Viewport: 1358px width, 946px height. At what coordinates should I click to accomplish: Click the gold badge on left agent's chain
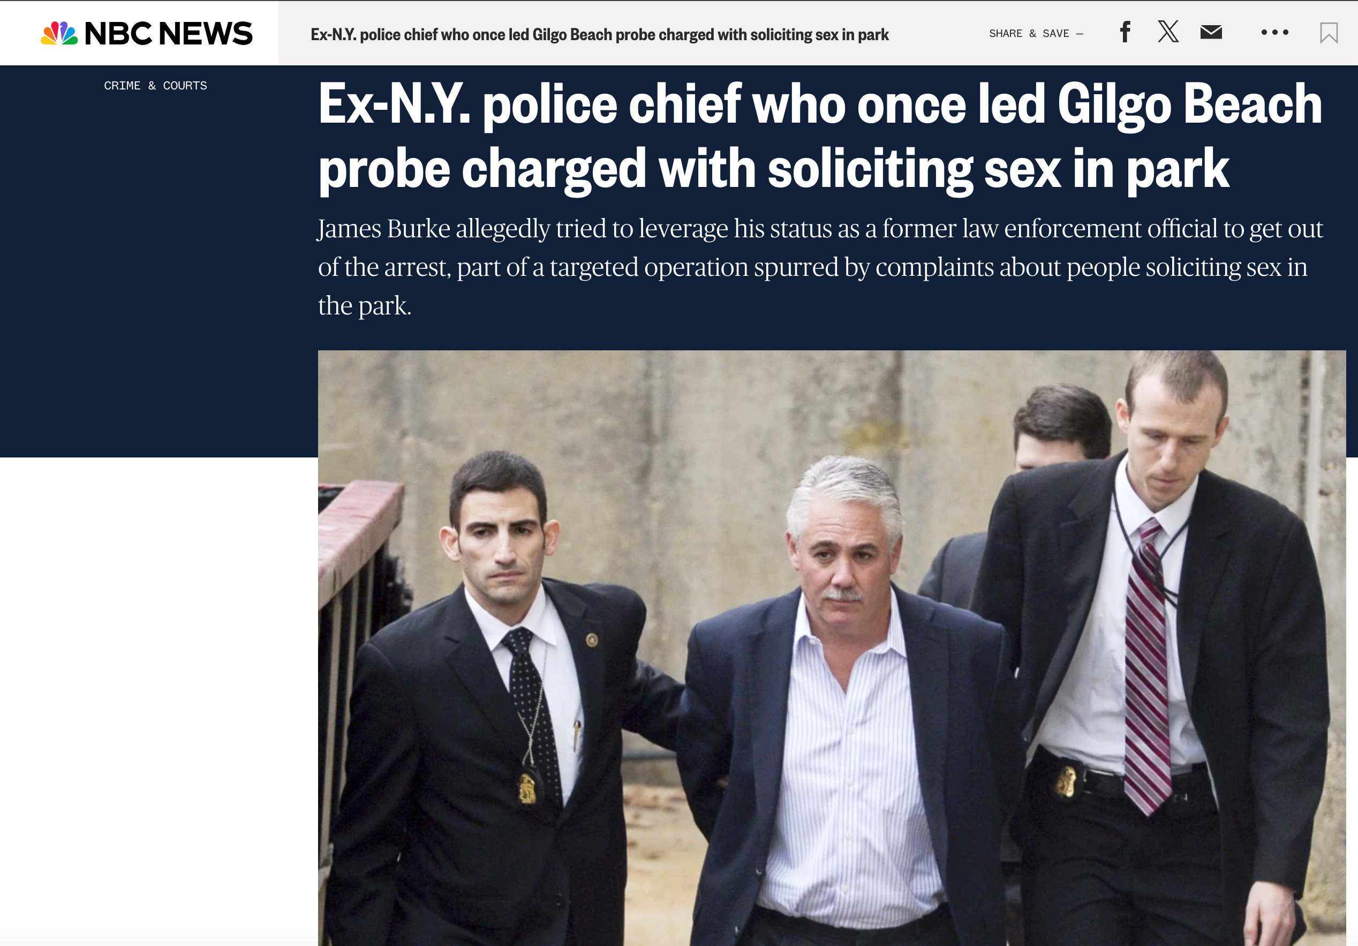[x=527, y=787]
